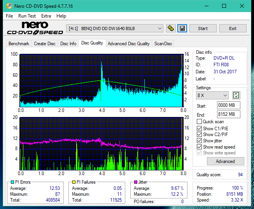The width and height of the screenshot is (254, 209).
Task: Open the drive options tools icon
Action: [x=171, y=28]
